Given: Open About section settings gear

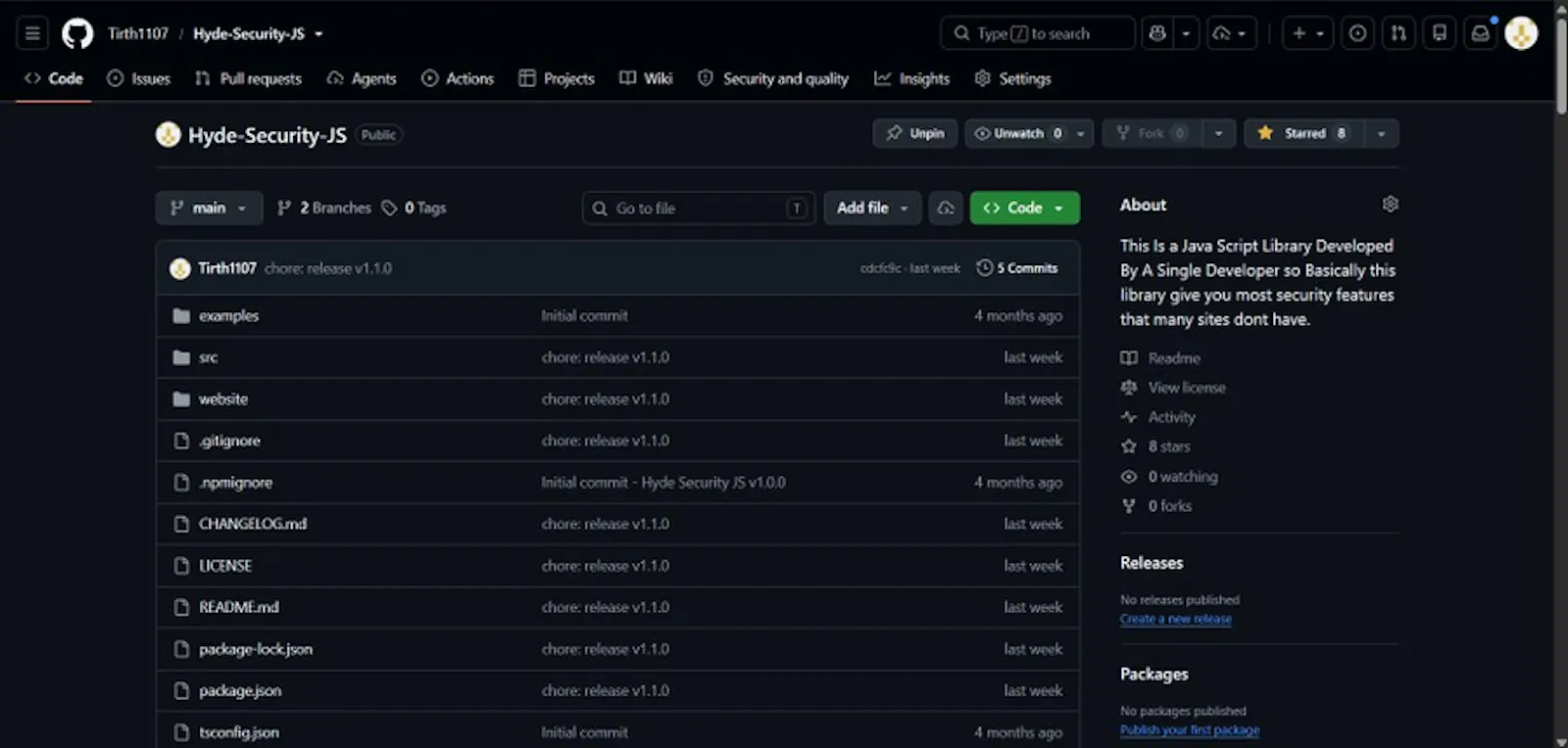Looking at the screenshot, I should [x=1390, y=204].
